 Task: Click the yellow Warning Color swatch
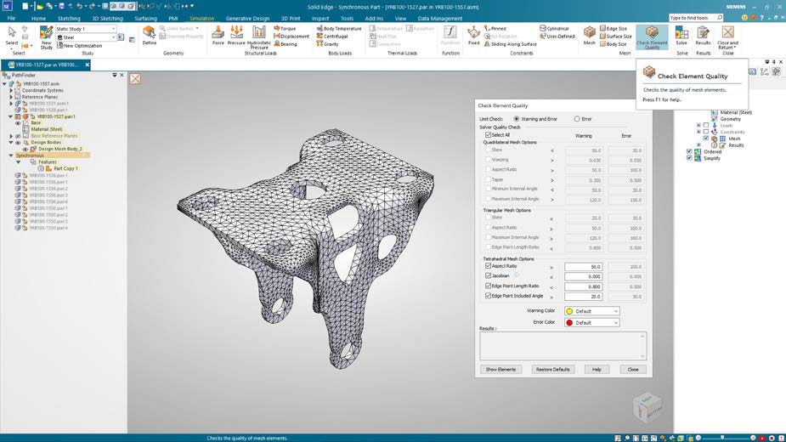click(x=569, y=311)
